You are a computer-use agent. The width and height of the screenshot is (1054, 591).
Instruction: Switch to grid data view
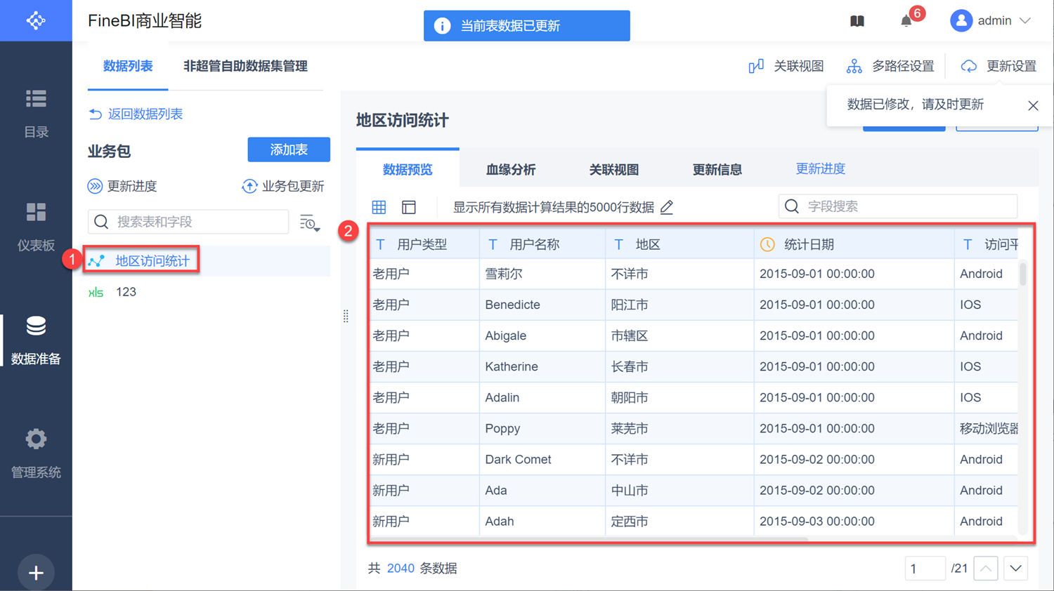click(379, 207)
